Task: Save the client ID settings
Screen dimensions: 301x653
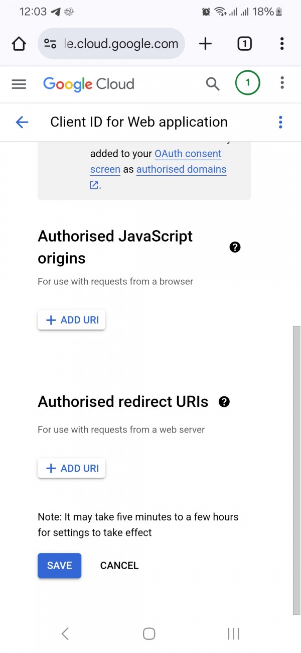Action: pos(59,566)
